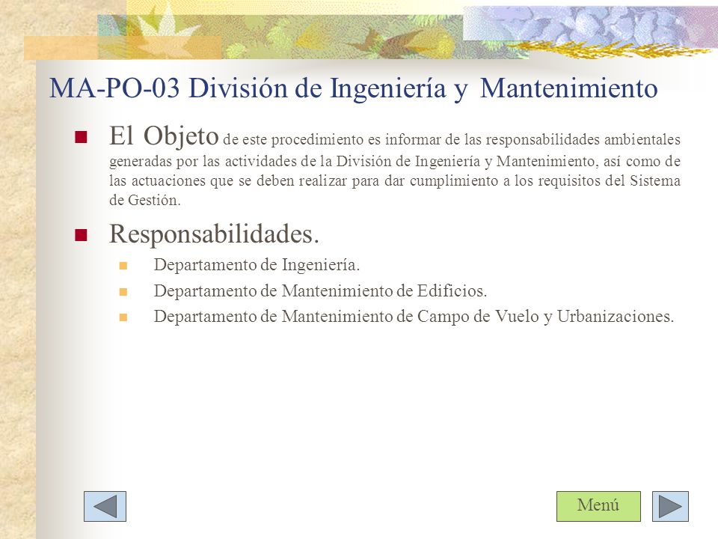The image size is (718, 539).
Task: Select 'Campo de Vuelo y Urbanizaciones' bullet
Action: (x=414, y=317)
